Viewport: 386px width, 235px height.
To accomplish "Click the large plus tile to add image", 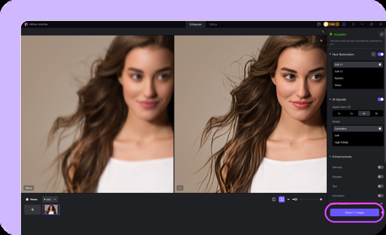I will click(32, 210).
